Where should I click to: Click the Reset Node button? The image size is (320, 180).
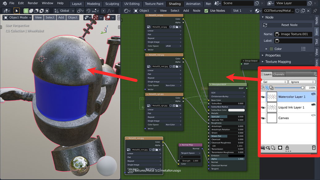(x=287, y=25)
